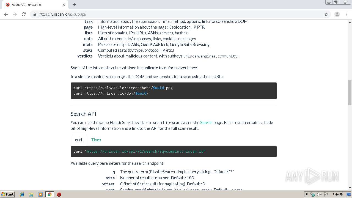Bookmark this page with the star icon
Viewport: 352px width, 198px height.
tap(326, 14)
